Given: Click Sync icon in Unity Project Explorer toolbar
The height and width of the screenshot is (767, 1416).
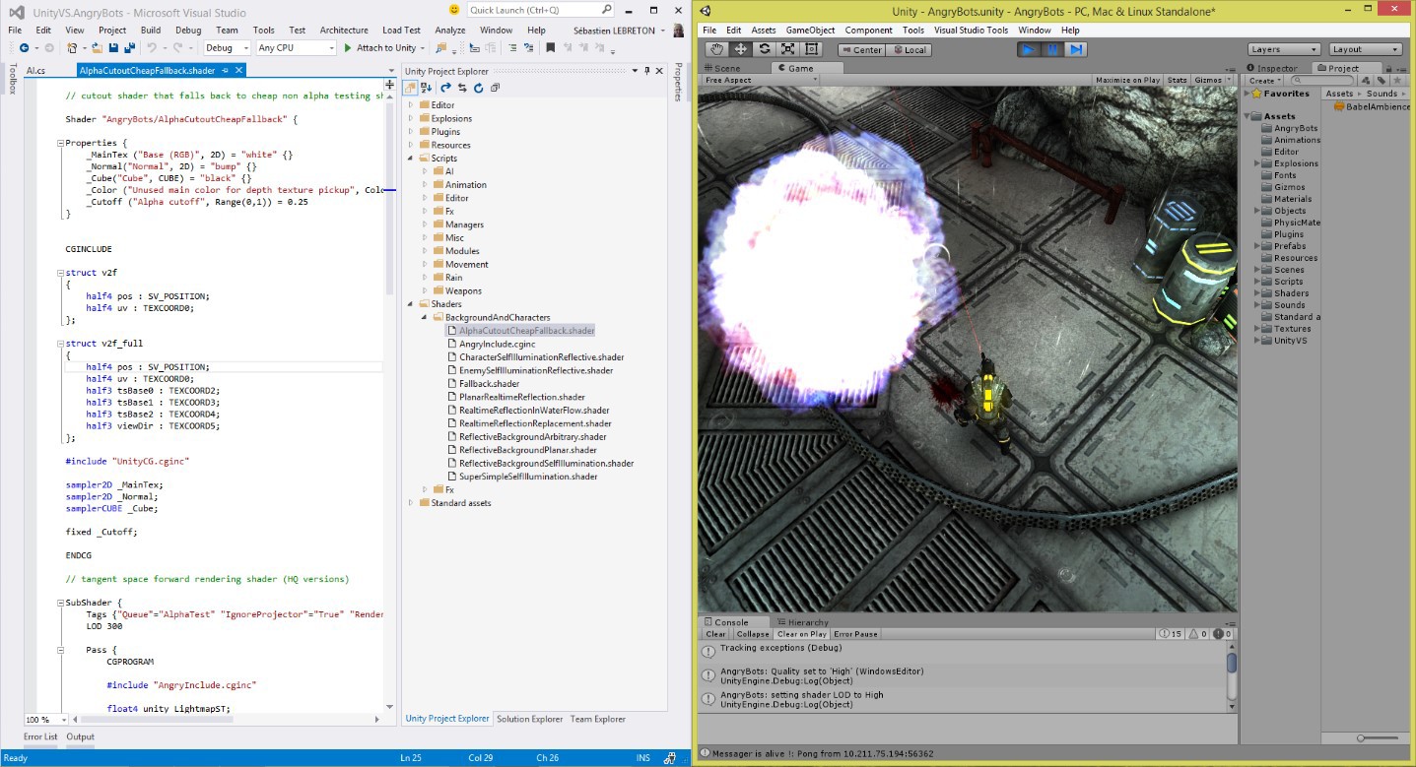Looking at the screenshot, I should coord(462,88).
